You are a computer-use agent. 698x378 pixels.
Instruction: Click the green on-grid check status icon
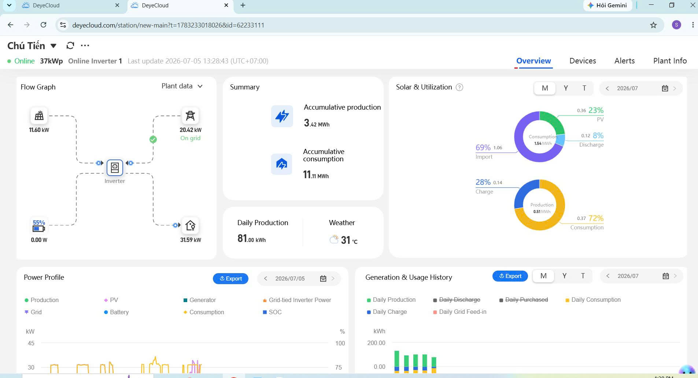[153, 139]
